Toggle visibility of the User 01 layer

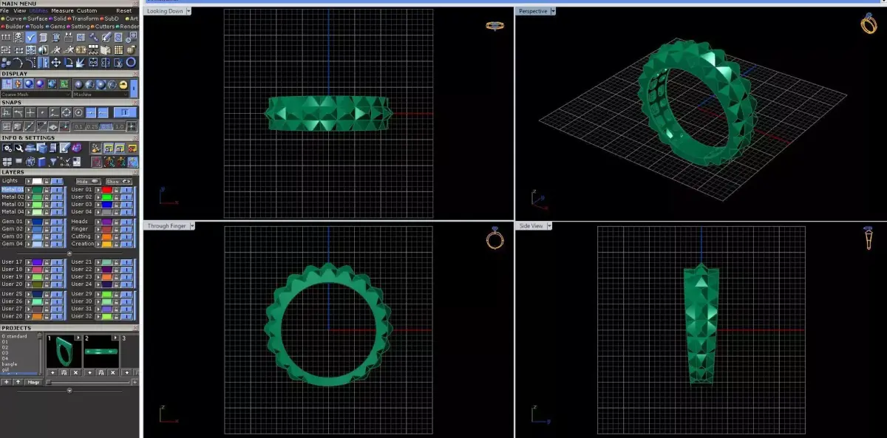[127, 189]
